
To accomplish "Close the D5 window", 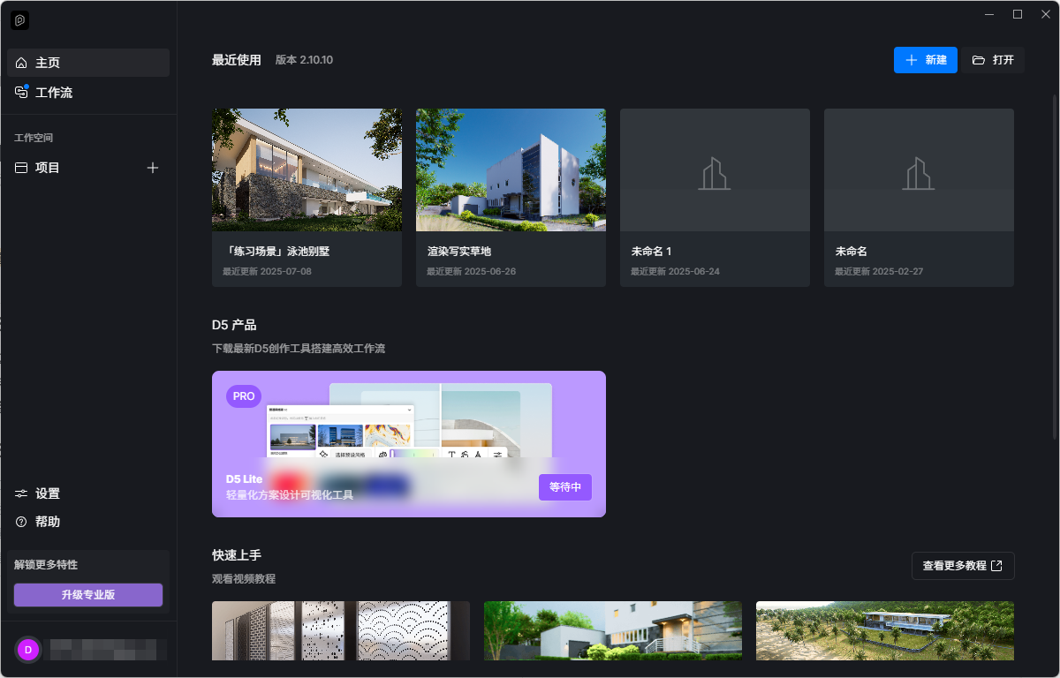I will (x=1044, y=14).
